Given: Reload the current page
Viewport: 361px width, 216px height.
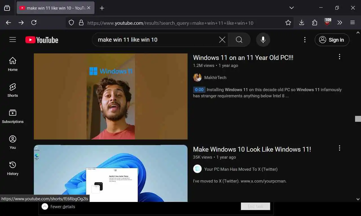Looking at the screenshot, I should pyautogui.click(x=34, y=23).
